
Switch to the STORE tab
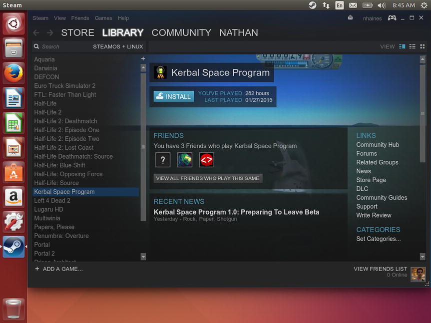point(78,32)
